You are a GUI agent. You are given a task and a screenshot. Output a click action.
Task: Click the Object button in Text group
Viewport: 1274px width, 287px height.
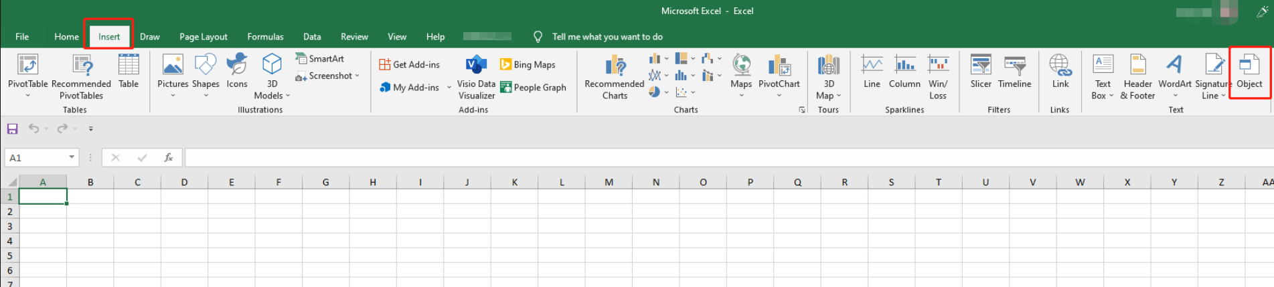pos(1249,71)
